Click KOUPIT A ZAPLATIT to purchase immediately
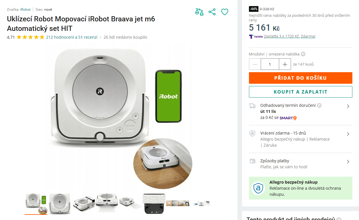The width and height of the screenshot is (359, 220). tap(301, 92)
